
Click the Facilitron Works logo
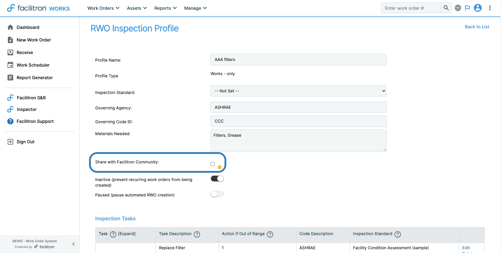tap(38, 8)
